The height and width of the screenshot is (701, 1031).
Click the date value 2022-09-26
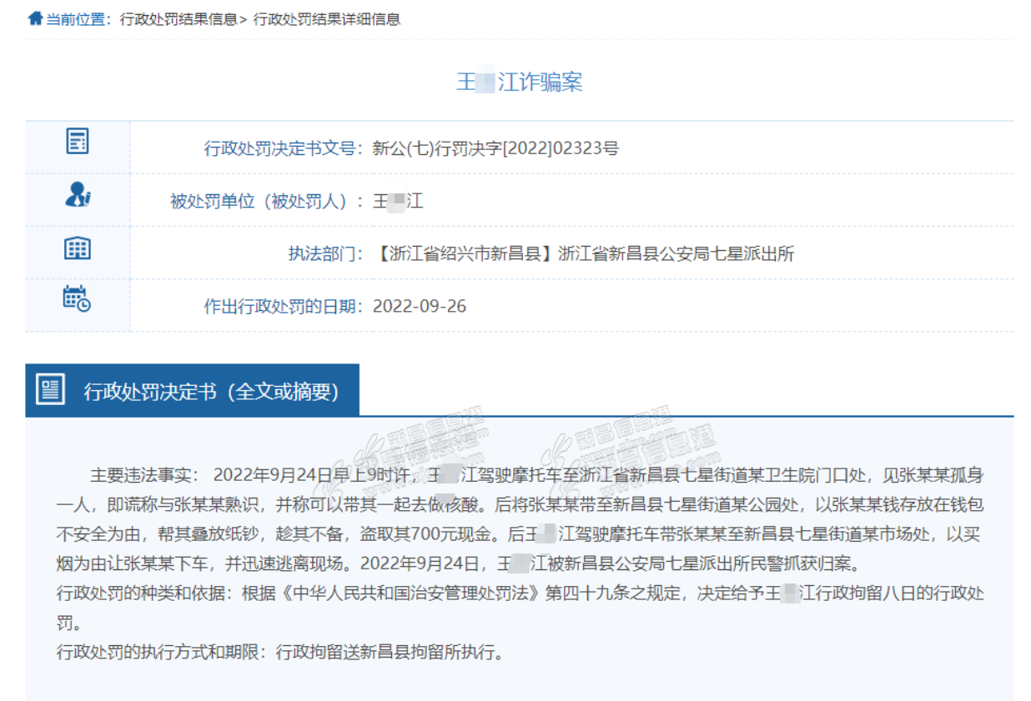click(419, 306)
